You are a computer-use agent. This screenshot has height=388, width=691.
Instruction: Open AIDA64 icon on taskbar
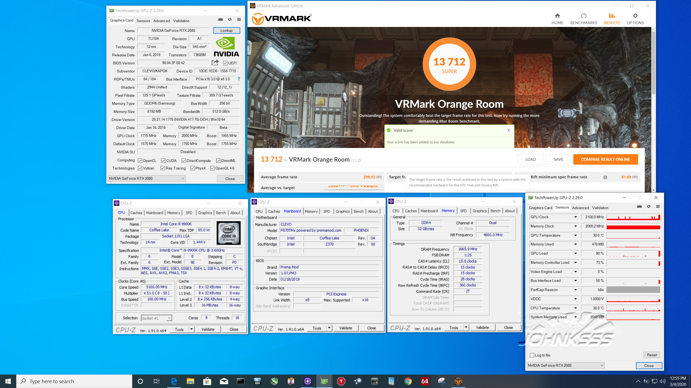425,381
